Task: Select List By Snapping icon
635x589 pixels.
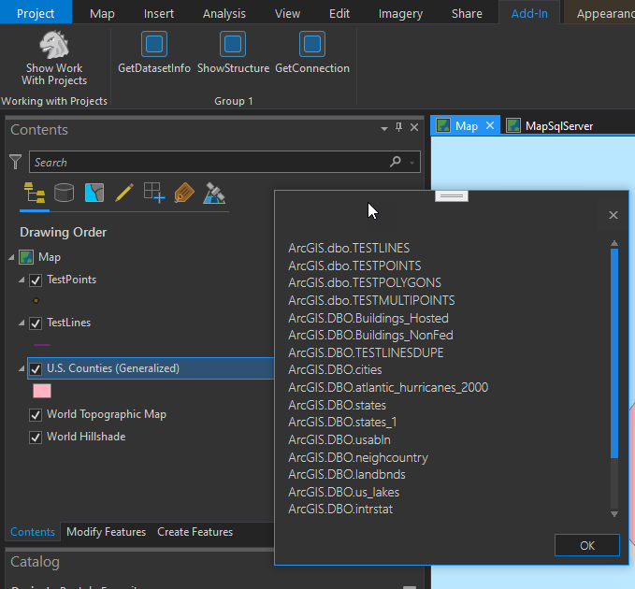Action: click(154, 193)
